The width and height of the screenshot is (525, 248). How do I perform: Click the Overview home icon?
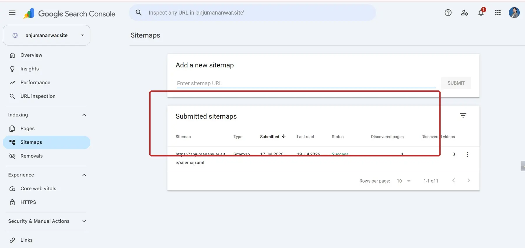click(x=12, y=55)
